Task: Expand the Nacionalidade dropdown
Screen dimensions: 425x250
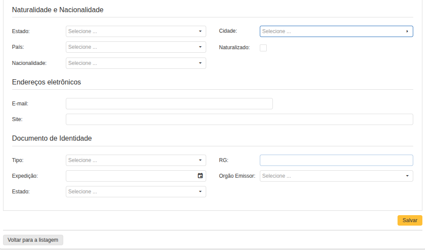Action: tap(136, 63)
